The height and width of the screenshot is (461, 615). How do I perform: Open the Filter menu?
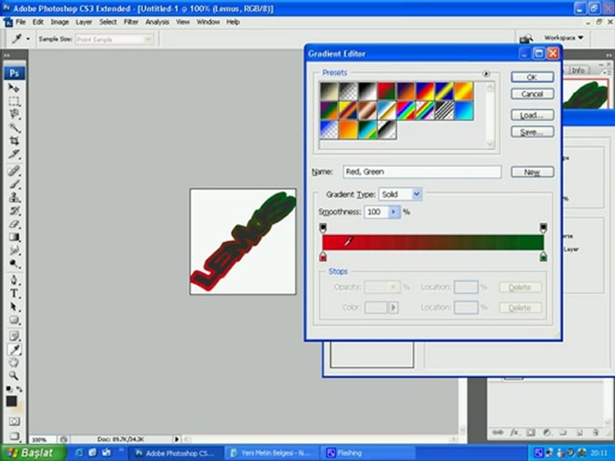131,22
